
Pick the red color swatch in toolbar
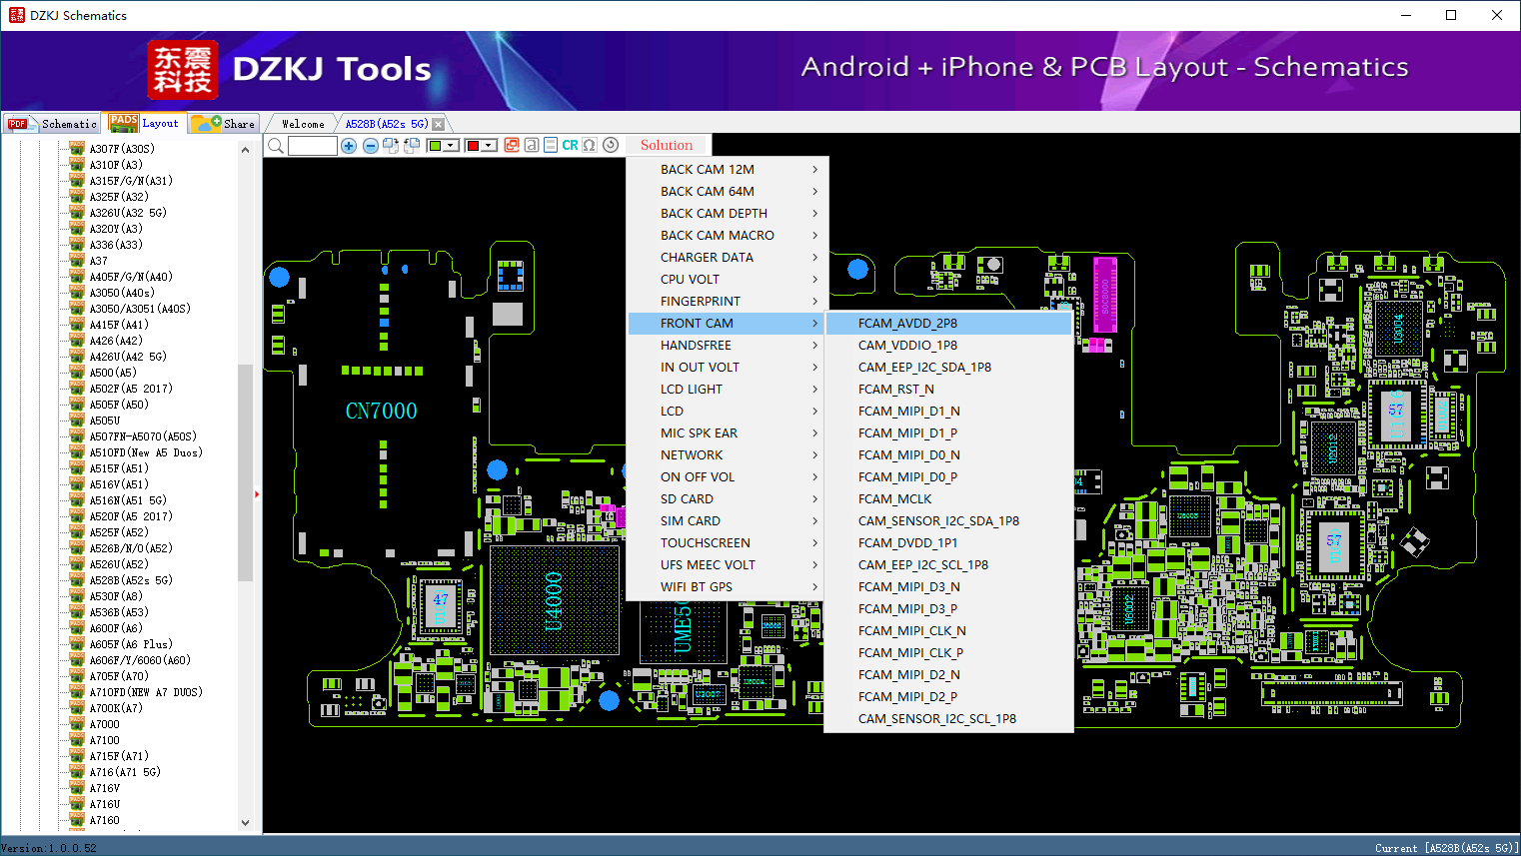pyautogui.click(x=473, y=146)
